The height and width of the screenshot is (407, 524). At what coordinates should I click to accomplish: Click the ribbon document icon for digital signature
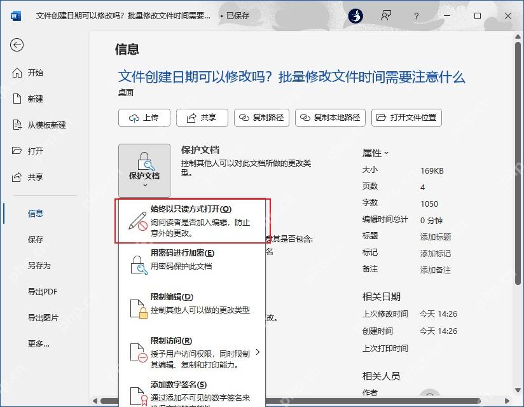[x=139, y=396]
